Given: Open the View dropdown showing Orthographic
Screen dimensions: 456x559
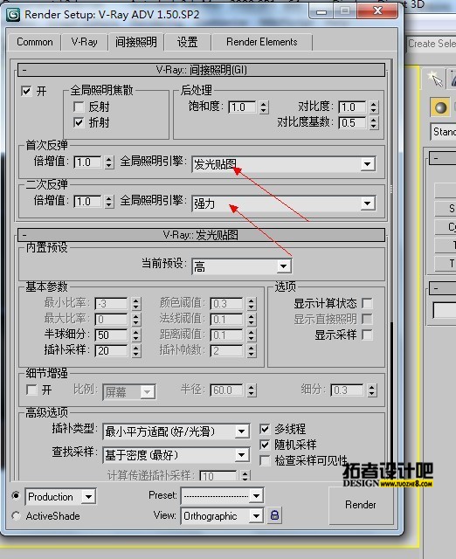Looking at the screenshot, I should pos(222,516).
